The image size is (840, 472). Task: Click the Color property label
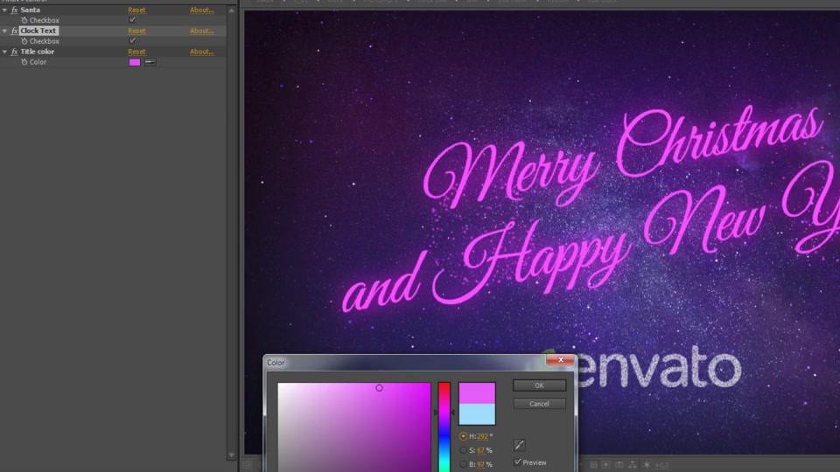click(38, 62)
